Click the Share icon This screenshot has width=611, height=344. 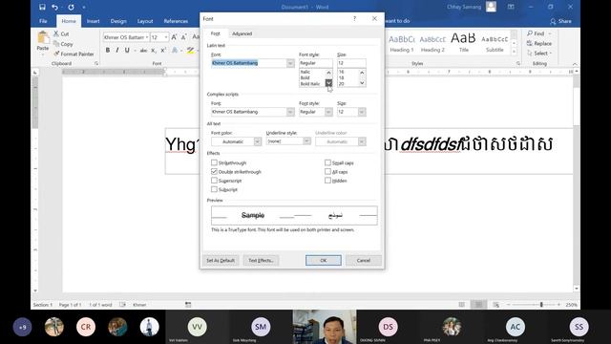pos(553,21)
